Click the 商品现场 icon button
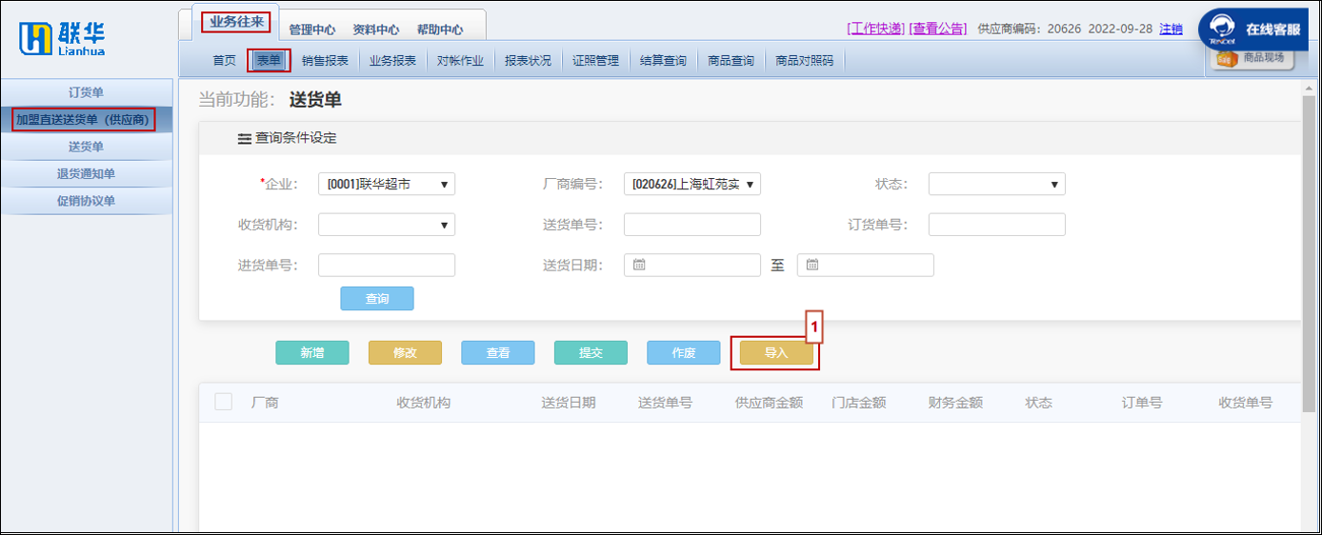The image size is (1322, 535). [x=1254, y=58]
